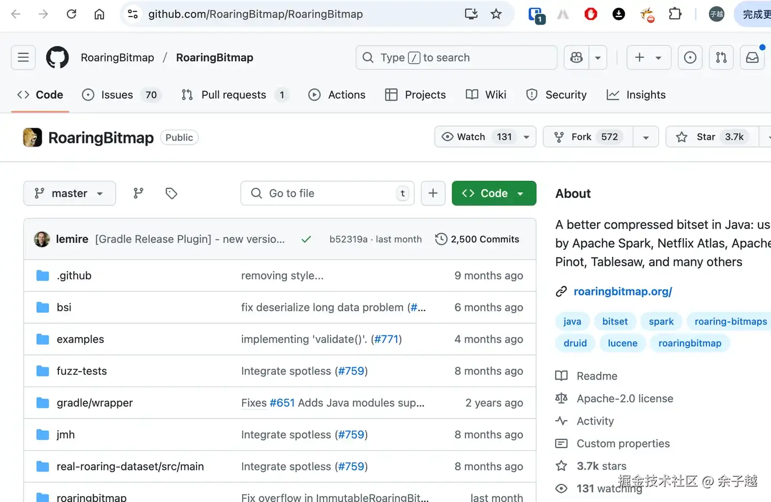Go back using browser back arrow

[16, 14]
